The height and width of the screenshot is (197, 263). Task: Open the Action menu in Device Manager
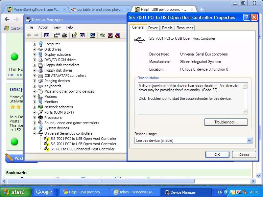click(x=43, y=27)
